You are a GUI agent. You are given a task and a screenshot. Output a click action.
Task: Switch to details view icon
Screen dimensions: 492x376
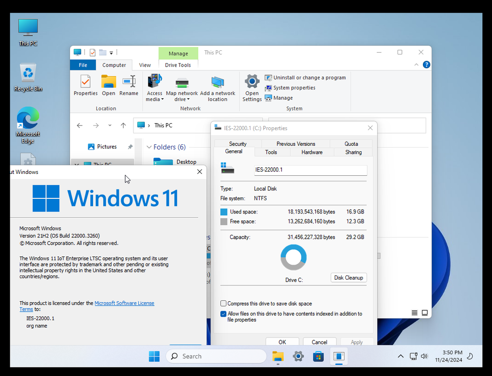tap(414, 313)
